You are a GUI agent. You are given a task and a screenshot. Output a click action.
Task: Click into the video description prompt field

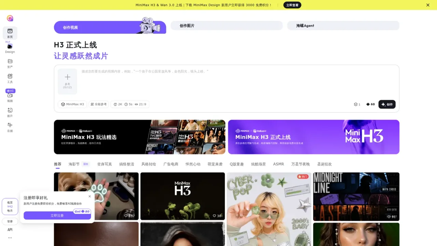238,81
